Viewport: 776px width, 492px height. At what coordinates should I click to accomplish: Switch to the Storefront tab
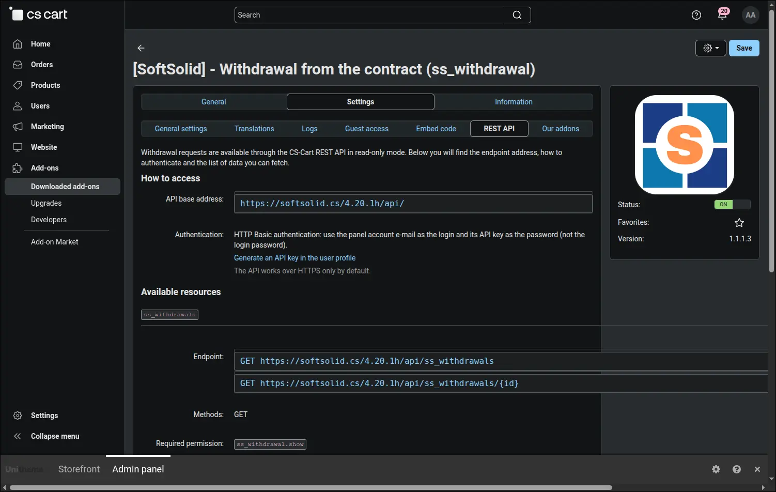[x=79, y=469]
